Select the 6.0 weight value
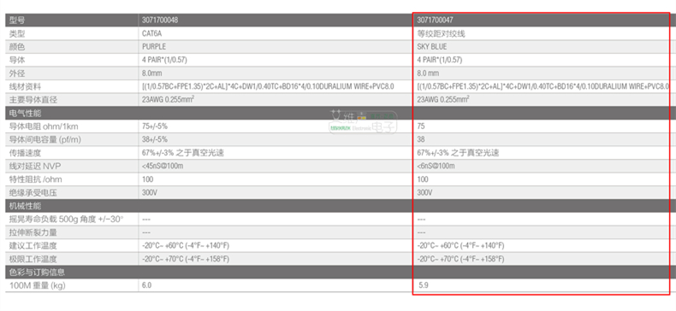The image size is (676, 311). pyautogui.click(x=146, y=285)
